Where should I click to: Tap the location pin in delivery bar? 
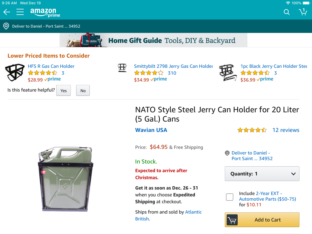[6, 26]
